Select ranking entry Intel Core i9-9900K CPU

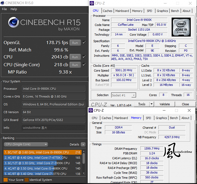42,152
